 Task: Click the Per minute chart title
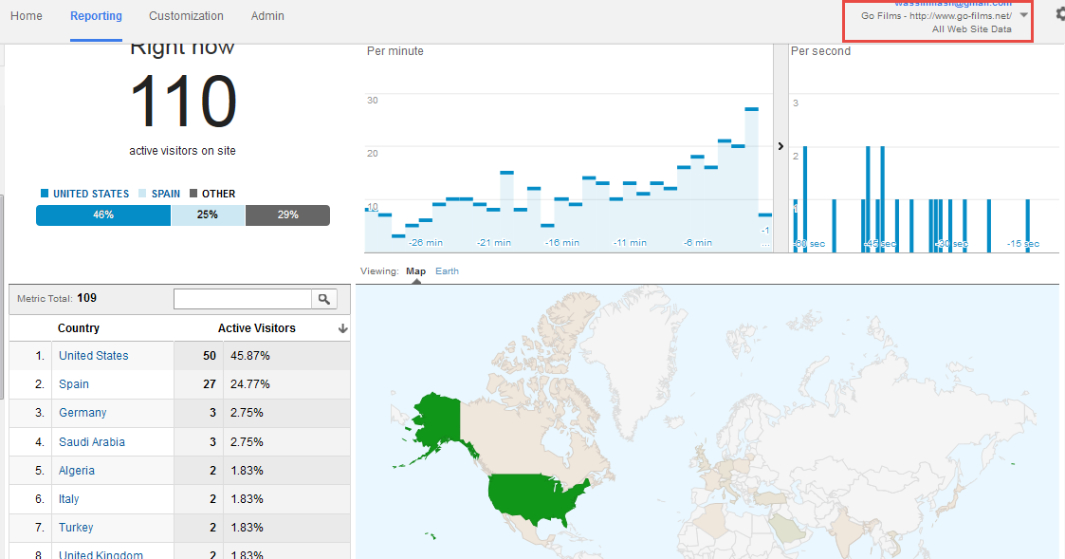click(395, 51)
